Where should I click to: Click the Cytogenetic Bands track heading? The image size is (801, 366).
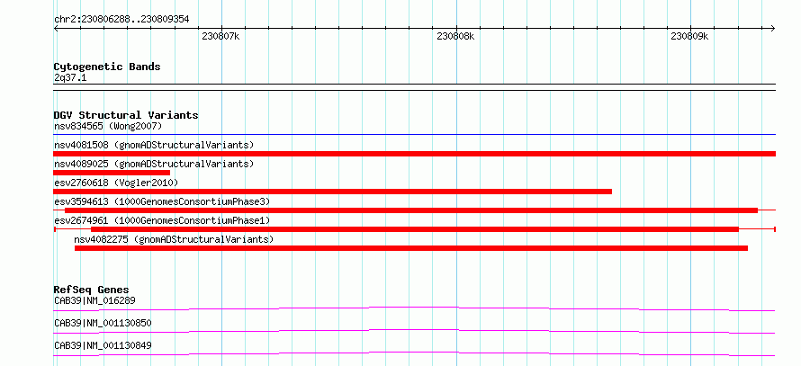(x=107, y=67)
